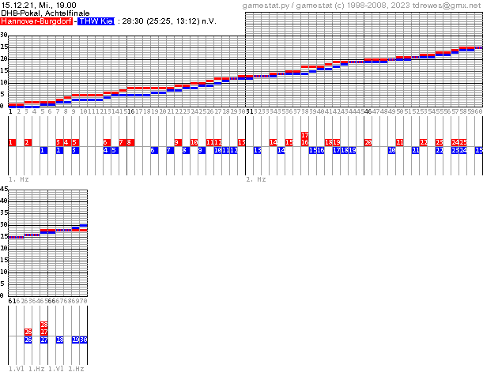Image resolution: width=483 pixels, height=372 pixels.
Task: Select blue goal marker 30 in overtime
Action: pyautogui.click(x=83, y=340)
